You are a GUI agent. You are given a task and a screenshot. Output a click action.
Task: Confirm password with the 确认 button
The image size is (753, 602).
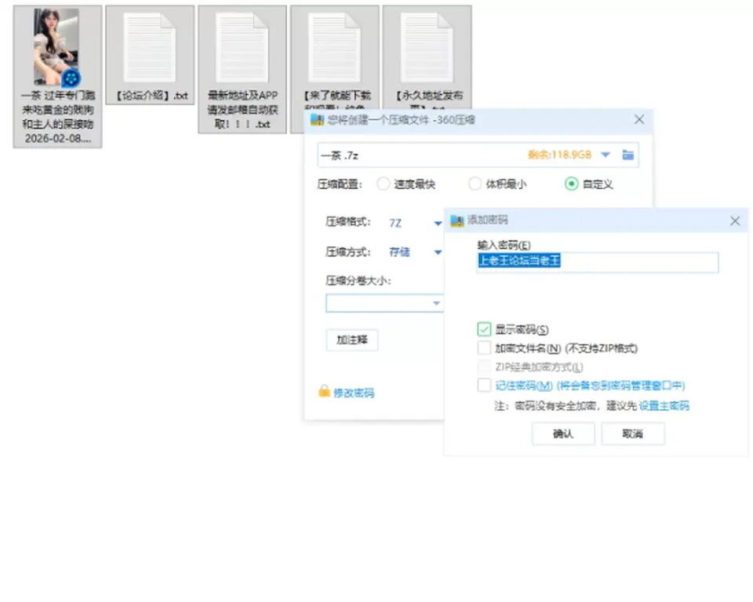(x=563, y=434)
